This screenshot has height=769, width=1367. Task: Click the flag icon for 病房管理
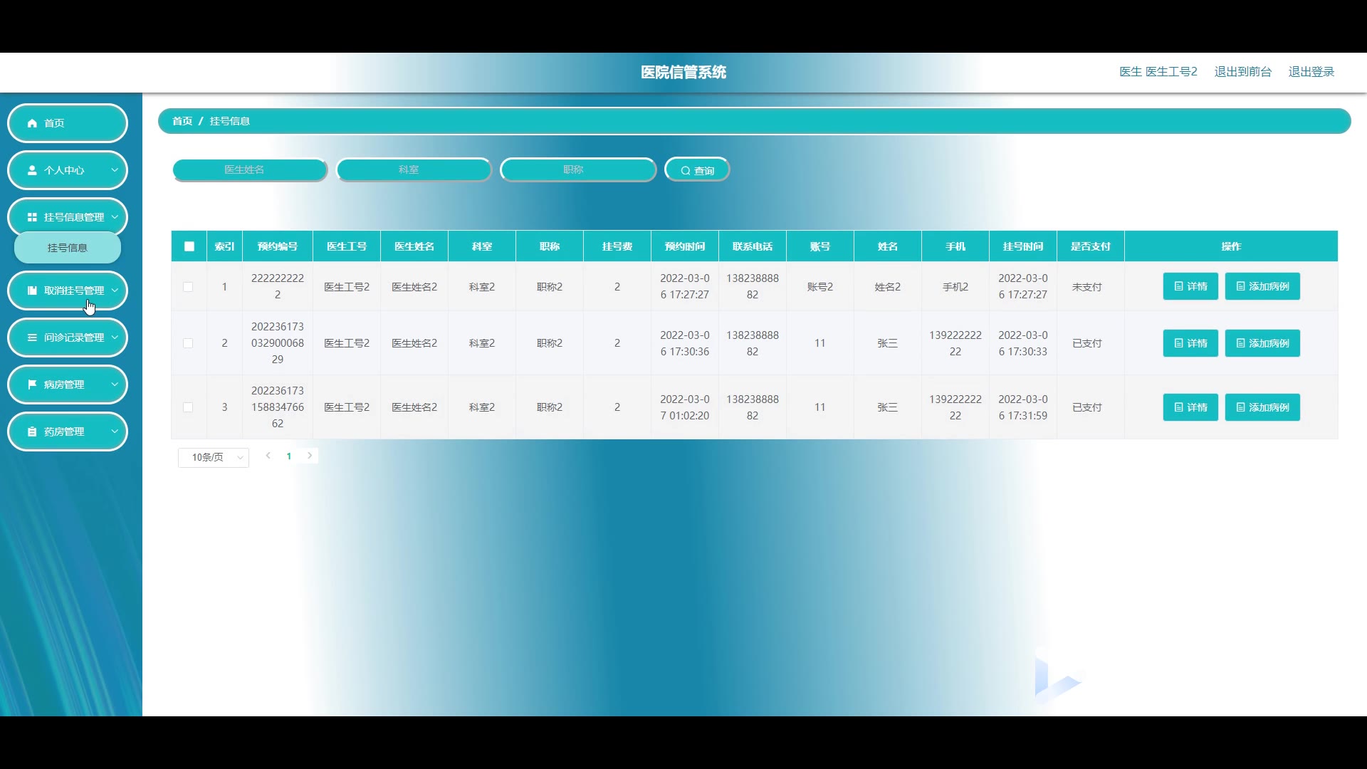(32, 384)
